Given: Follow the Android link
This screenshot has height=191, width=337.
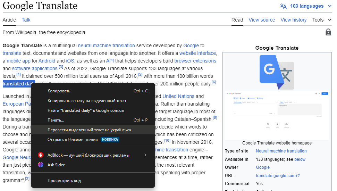Looking at the screenshot, I should [x=47, y=61].
